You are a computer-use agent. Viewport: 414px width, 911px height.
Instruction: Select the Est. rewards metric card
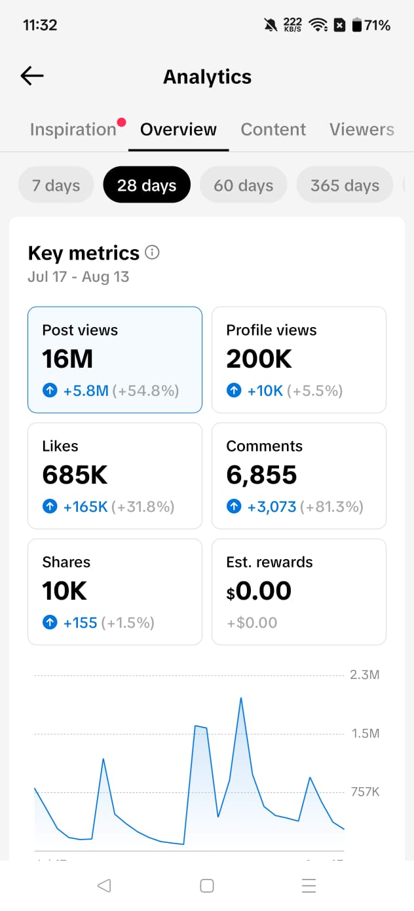pos(299,592)
